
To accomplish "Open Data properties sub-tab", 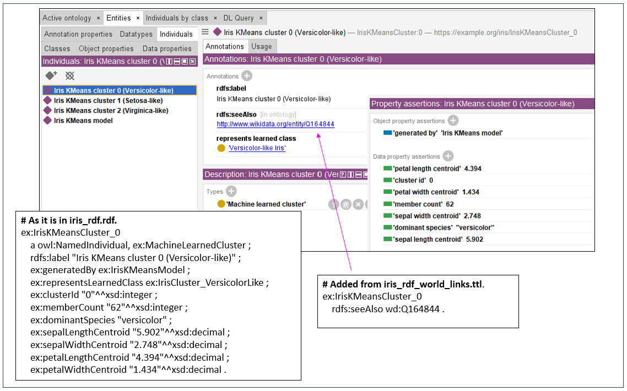I will pyautogui.click(x=167, y=48).
